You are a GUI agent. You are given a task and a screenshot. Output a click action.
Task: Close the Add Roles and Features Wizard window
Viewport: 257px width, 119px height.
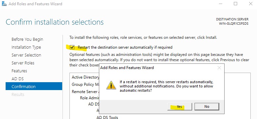(251, 4)
